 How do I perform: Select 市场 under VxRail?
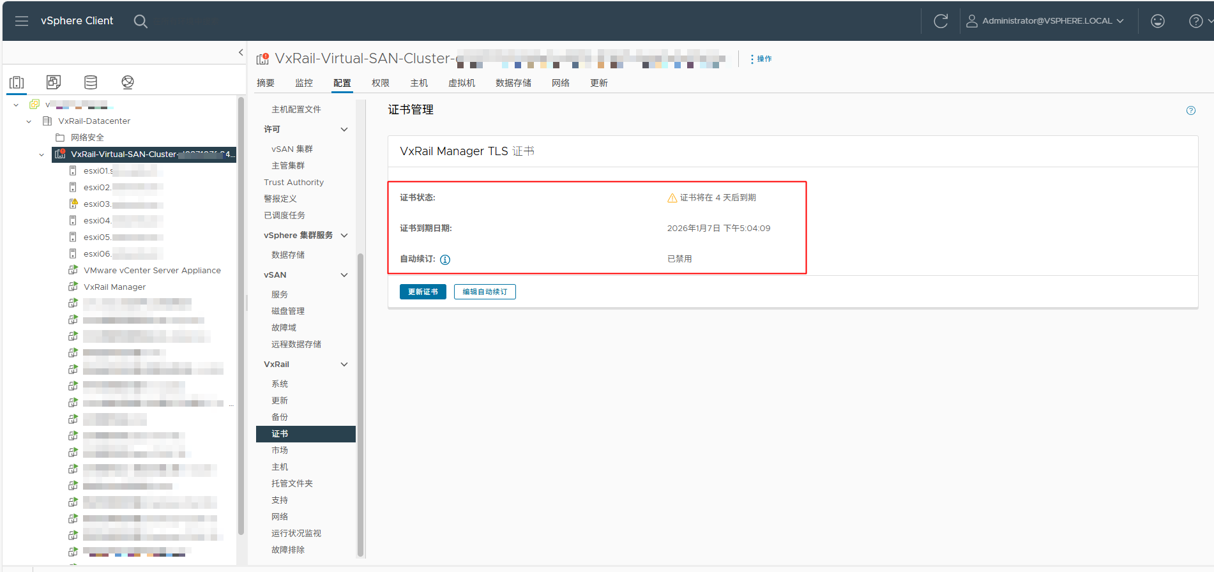280,450
